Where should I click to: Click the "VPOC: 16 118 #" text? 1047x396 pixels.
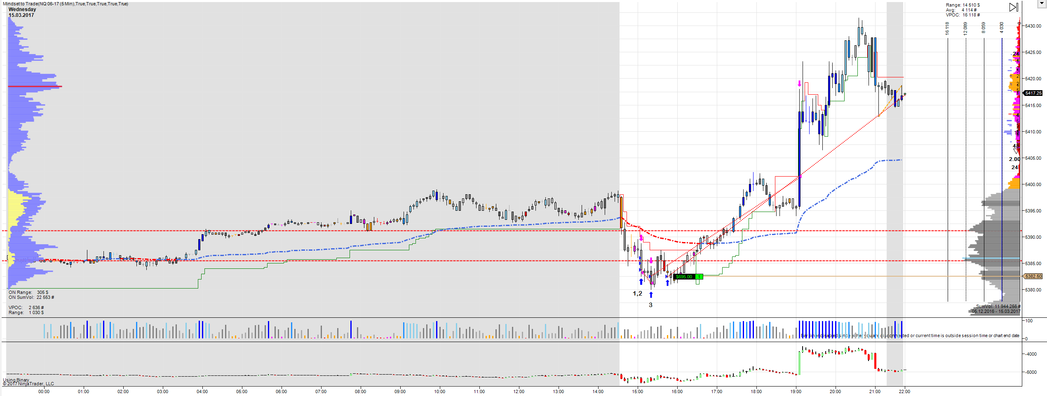(x=963, y=15)
